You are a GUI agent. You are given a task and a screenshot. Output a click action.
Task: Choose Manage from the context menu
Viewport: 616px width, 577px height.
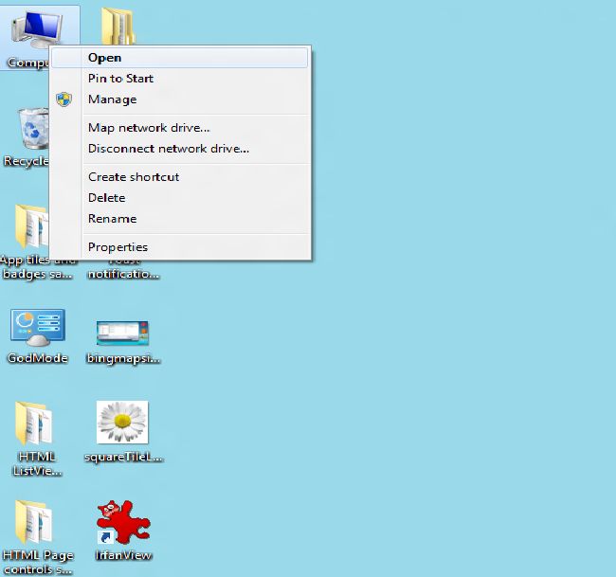tap(180, 99)
